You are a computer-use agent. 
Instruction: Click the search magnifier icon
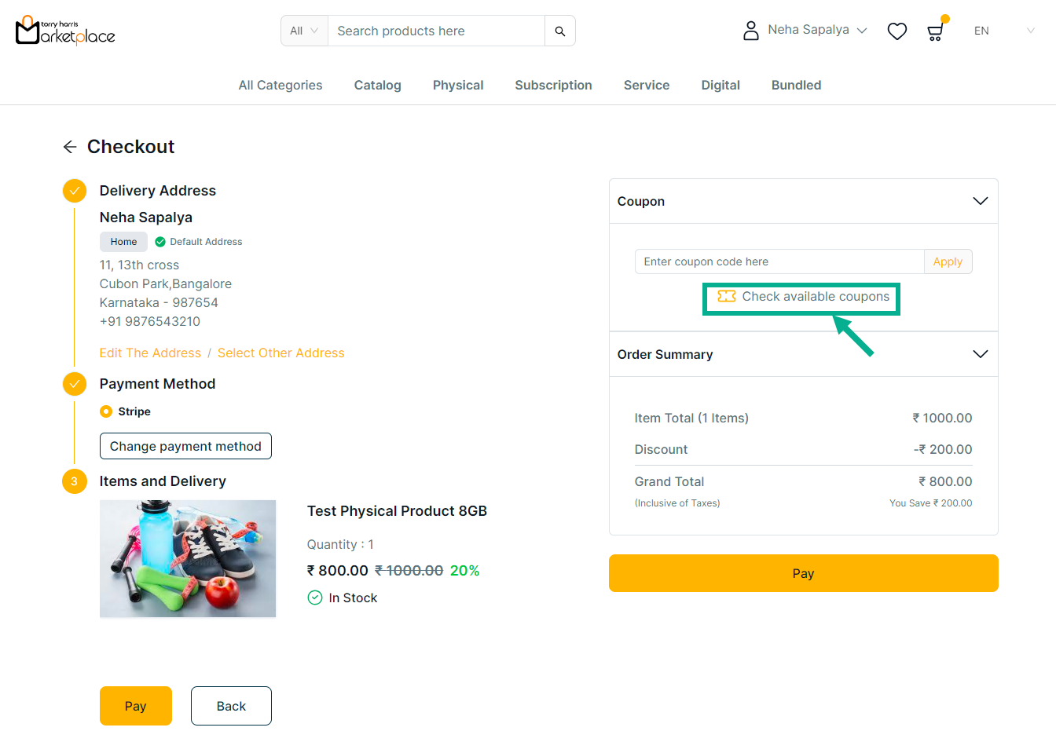click(x=560, y=31)
